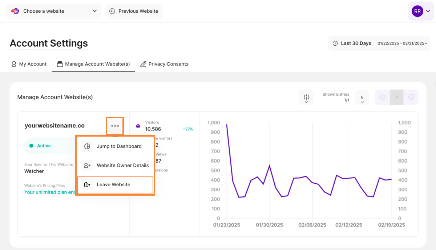This screenshot has width=436, height=250.
Task: Click the Jump to Dashboard pie icon
Action: (x=87, y=146)
